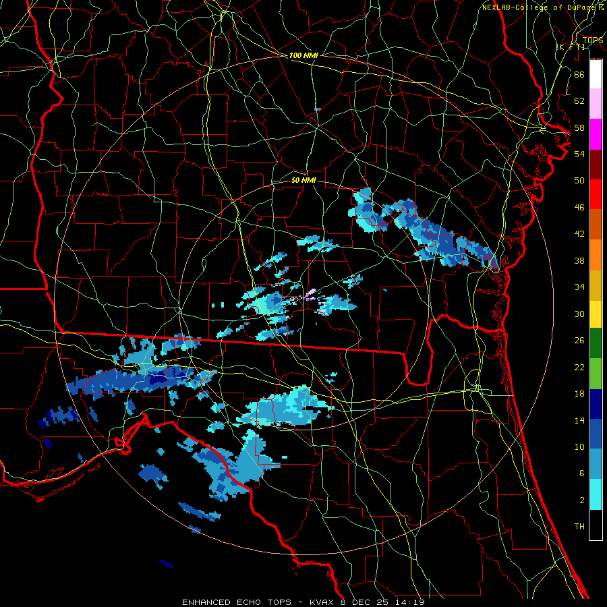
Task: Click the "K FT" legend units label
Action: 571,47
